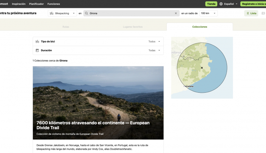Switch to the Rutas tab
The image size is (266, 153).
pyautogui.click(x=66, y=27)
